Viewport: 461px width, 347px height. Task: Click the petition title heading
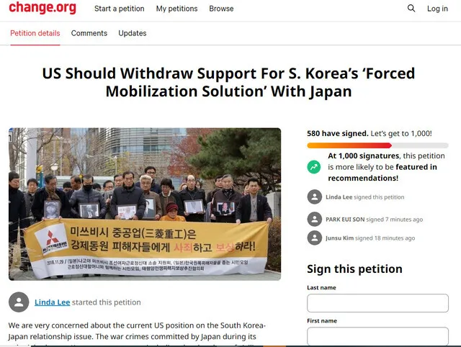point(229,82)
